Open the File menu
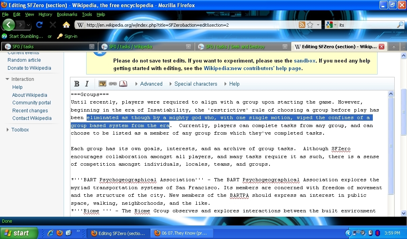The height and width of the screenshot is (239, 407). point(5,14)
